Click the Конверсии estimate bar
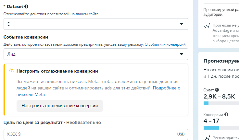This screenshot has width=239, height=140. coord(221,128)
